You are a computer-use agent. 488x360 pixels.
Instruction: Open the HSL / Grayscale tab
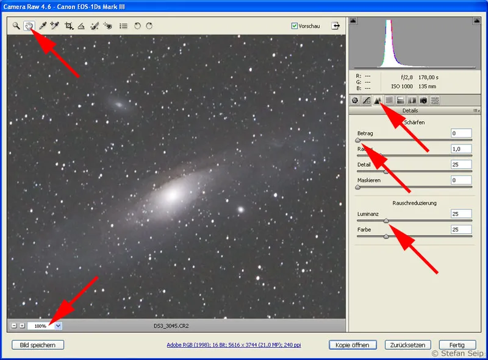(389, 101)
